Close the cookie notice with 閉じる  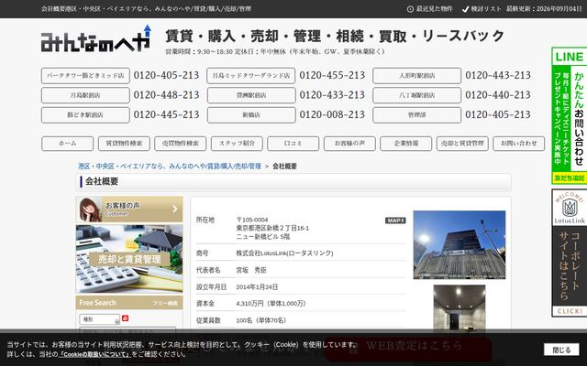click(x=561, y=350)
